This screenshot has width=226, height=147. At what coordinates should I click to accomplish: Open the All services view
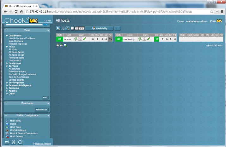[x=15, y=69]
